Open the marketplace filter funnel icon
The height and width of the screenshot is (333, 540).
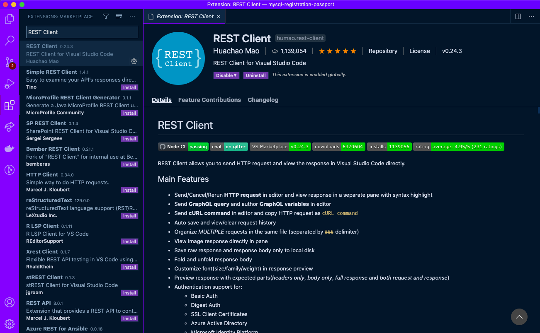[x=105, y=16]
